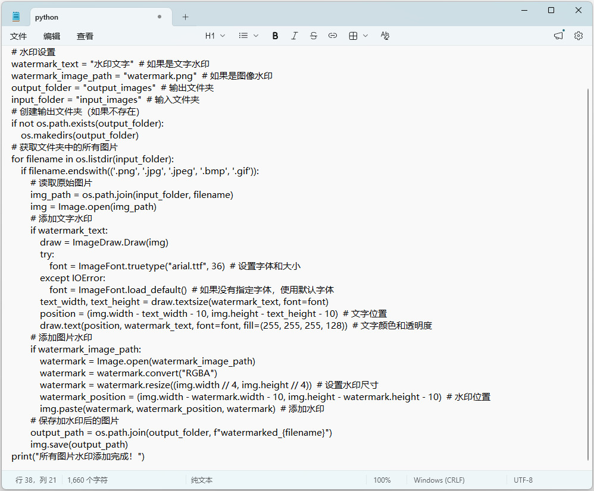Expand the table options dropdown arrow
Image resolution: width=594 pixels, height=491 pixels.
[365, 36]
